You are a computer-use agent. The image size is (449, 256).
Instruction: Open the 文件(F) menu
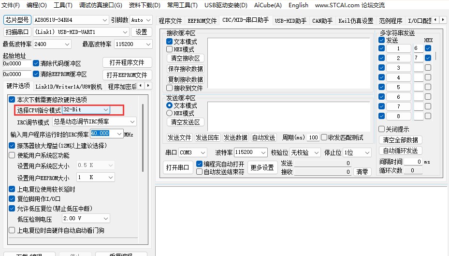click(x=11, y=5)
